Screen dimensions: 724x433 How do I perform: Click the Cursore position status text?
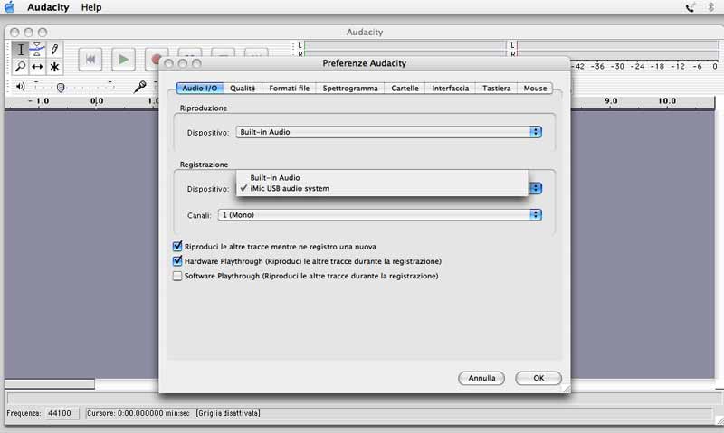pos(138,413)
